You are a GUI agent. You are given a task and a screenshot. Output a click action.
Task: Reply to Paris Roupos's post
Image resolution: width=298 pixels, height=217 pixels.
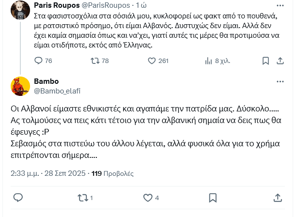(x=40, y=61)
